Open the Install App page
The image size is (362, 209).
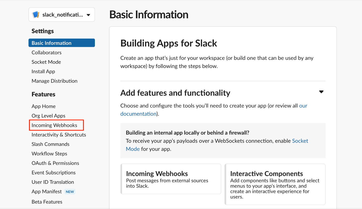pyautogui.click(x=43, y=72)
